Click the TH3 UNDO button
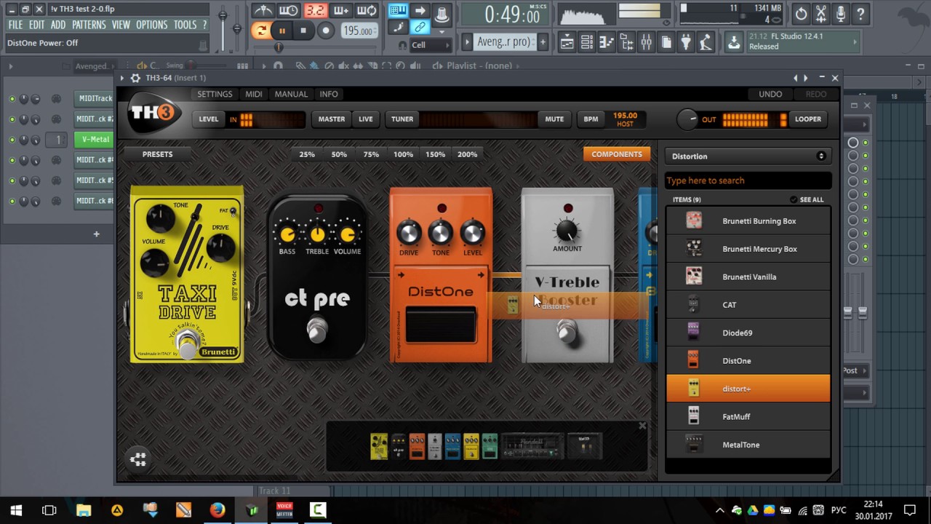 point(770,94)
